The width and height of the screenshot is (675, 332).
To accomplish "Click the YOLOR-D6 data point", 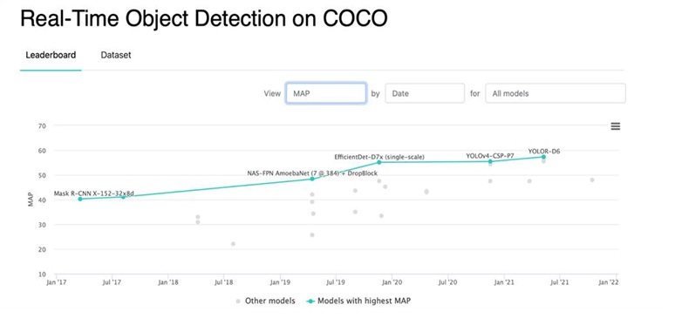I will (543, 157).
